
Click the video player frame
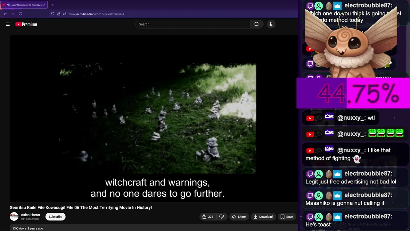(x=154, y=119)
